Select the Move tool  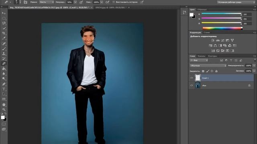[x=4, y=13]
